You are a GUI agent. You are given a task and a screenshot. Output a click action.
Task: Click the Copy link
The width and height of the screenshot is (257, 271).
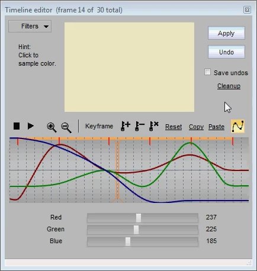(196, 127)
